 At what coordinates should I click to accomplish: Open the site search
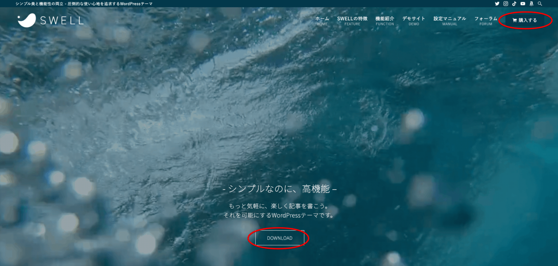tap(540, 4)
